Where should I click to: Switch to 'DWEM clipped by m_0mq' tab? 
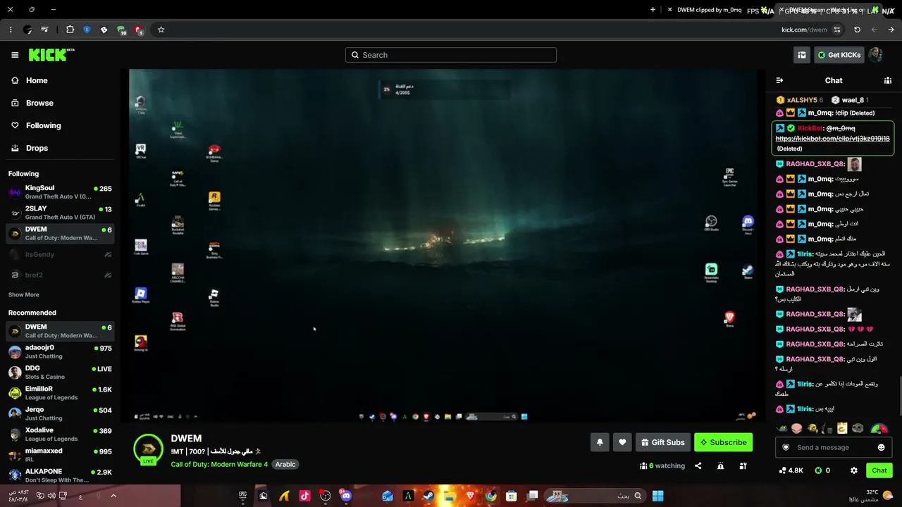[x=710, y=10]
